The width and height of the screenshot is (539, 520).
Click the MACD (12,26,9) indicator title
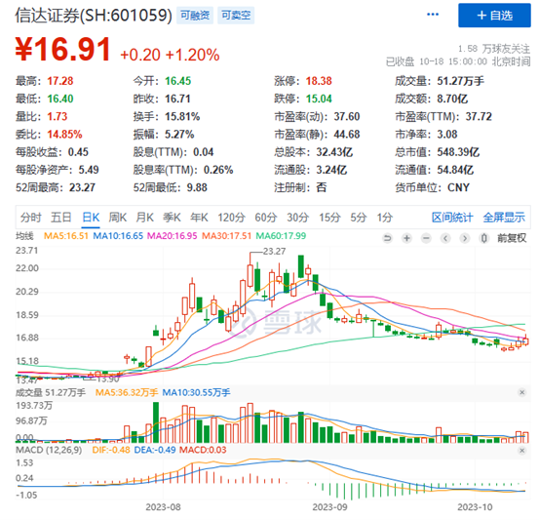(49, 450)
